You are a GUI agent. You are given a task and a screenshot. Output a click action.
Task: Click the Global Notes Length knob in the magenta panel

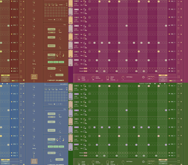79,77
